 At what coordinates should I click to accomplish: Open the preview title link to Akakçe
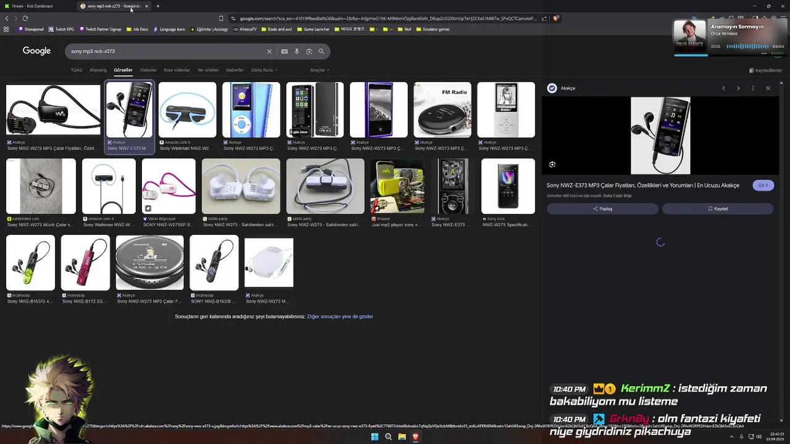click(x=642, y=185)
